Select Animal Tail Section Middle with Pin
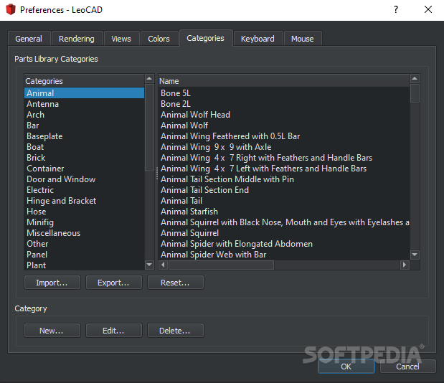 pyautogui.click(x=284, y=179)
